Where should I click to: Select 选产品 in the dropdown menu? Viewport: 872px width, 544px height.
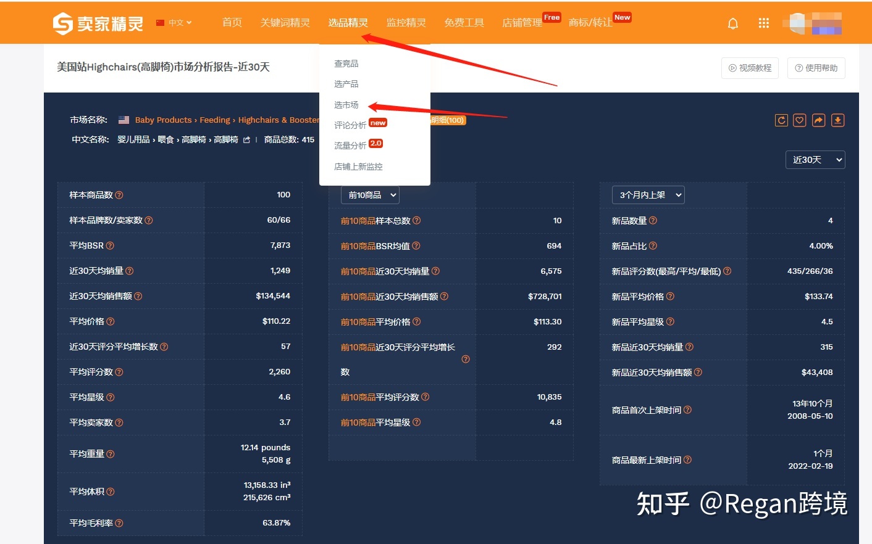(346, 84)
